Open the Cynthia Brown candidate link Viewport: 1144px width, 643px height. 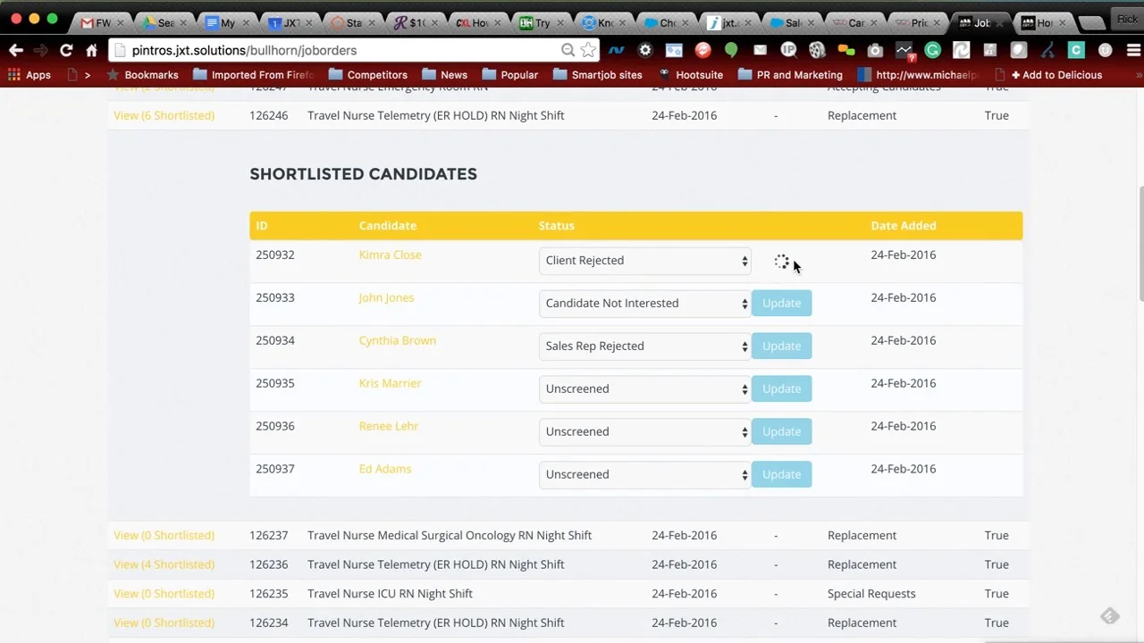397,341
